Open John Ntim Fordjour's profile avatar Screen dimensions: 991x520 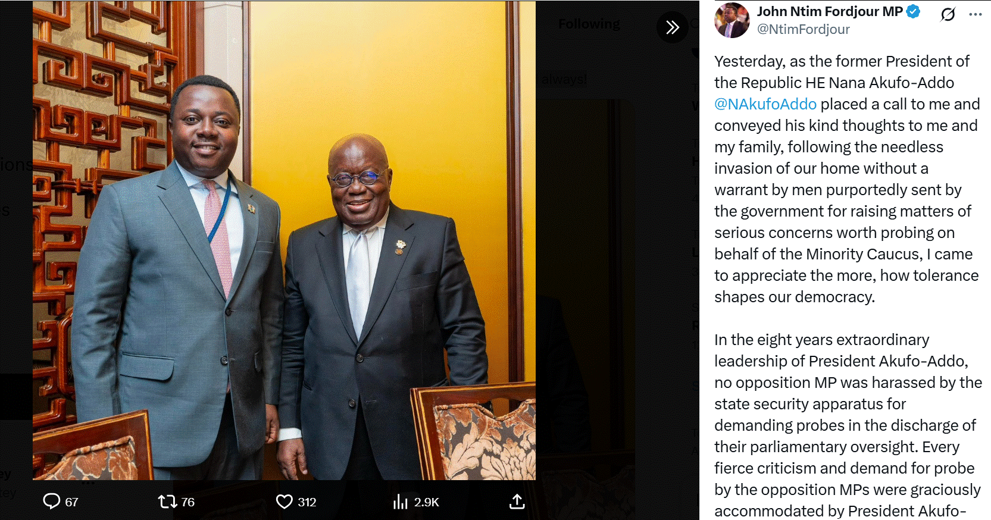coord(732,20)
